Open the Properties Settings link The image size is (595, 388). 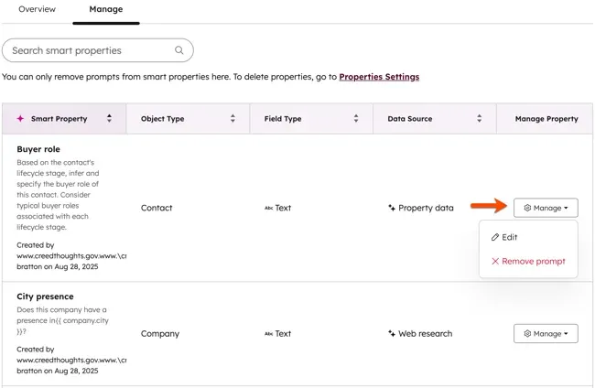click(x=379, y=77)
